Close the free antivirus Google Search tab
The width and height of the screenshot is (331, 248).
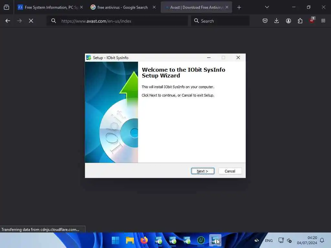[154, 7]
